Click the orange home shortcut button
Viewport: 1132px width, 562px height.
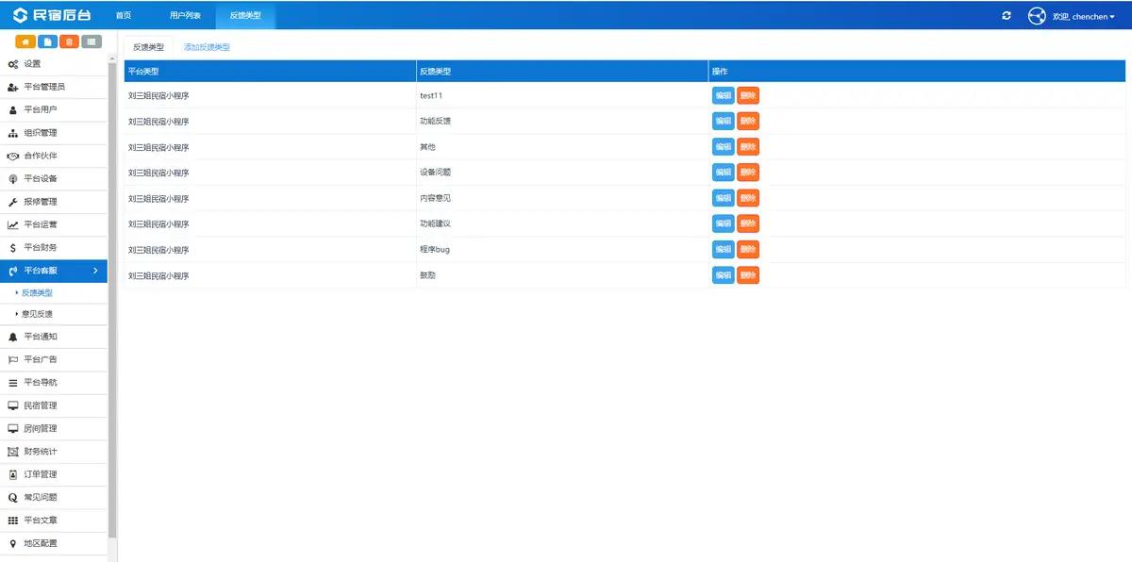pyautogui.click(x=25, y=41)
